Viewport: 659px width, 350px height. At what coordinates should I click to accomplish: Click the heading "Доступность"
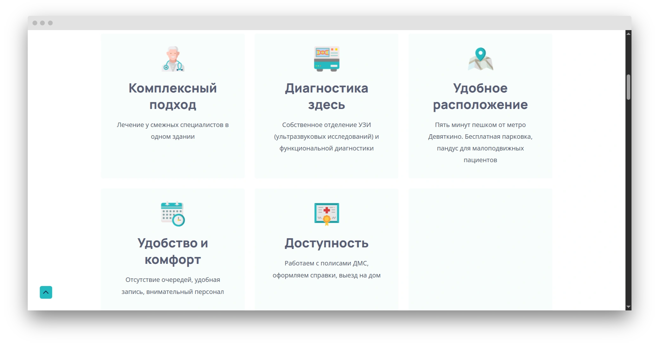(327, 243)
